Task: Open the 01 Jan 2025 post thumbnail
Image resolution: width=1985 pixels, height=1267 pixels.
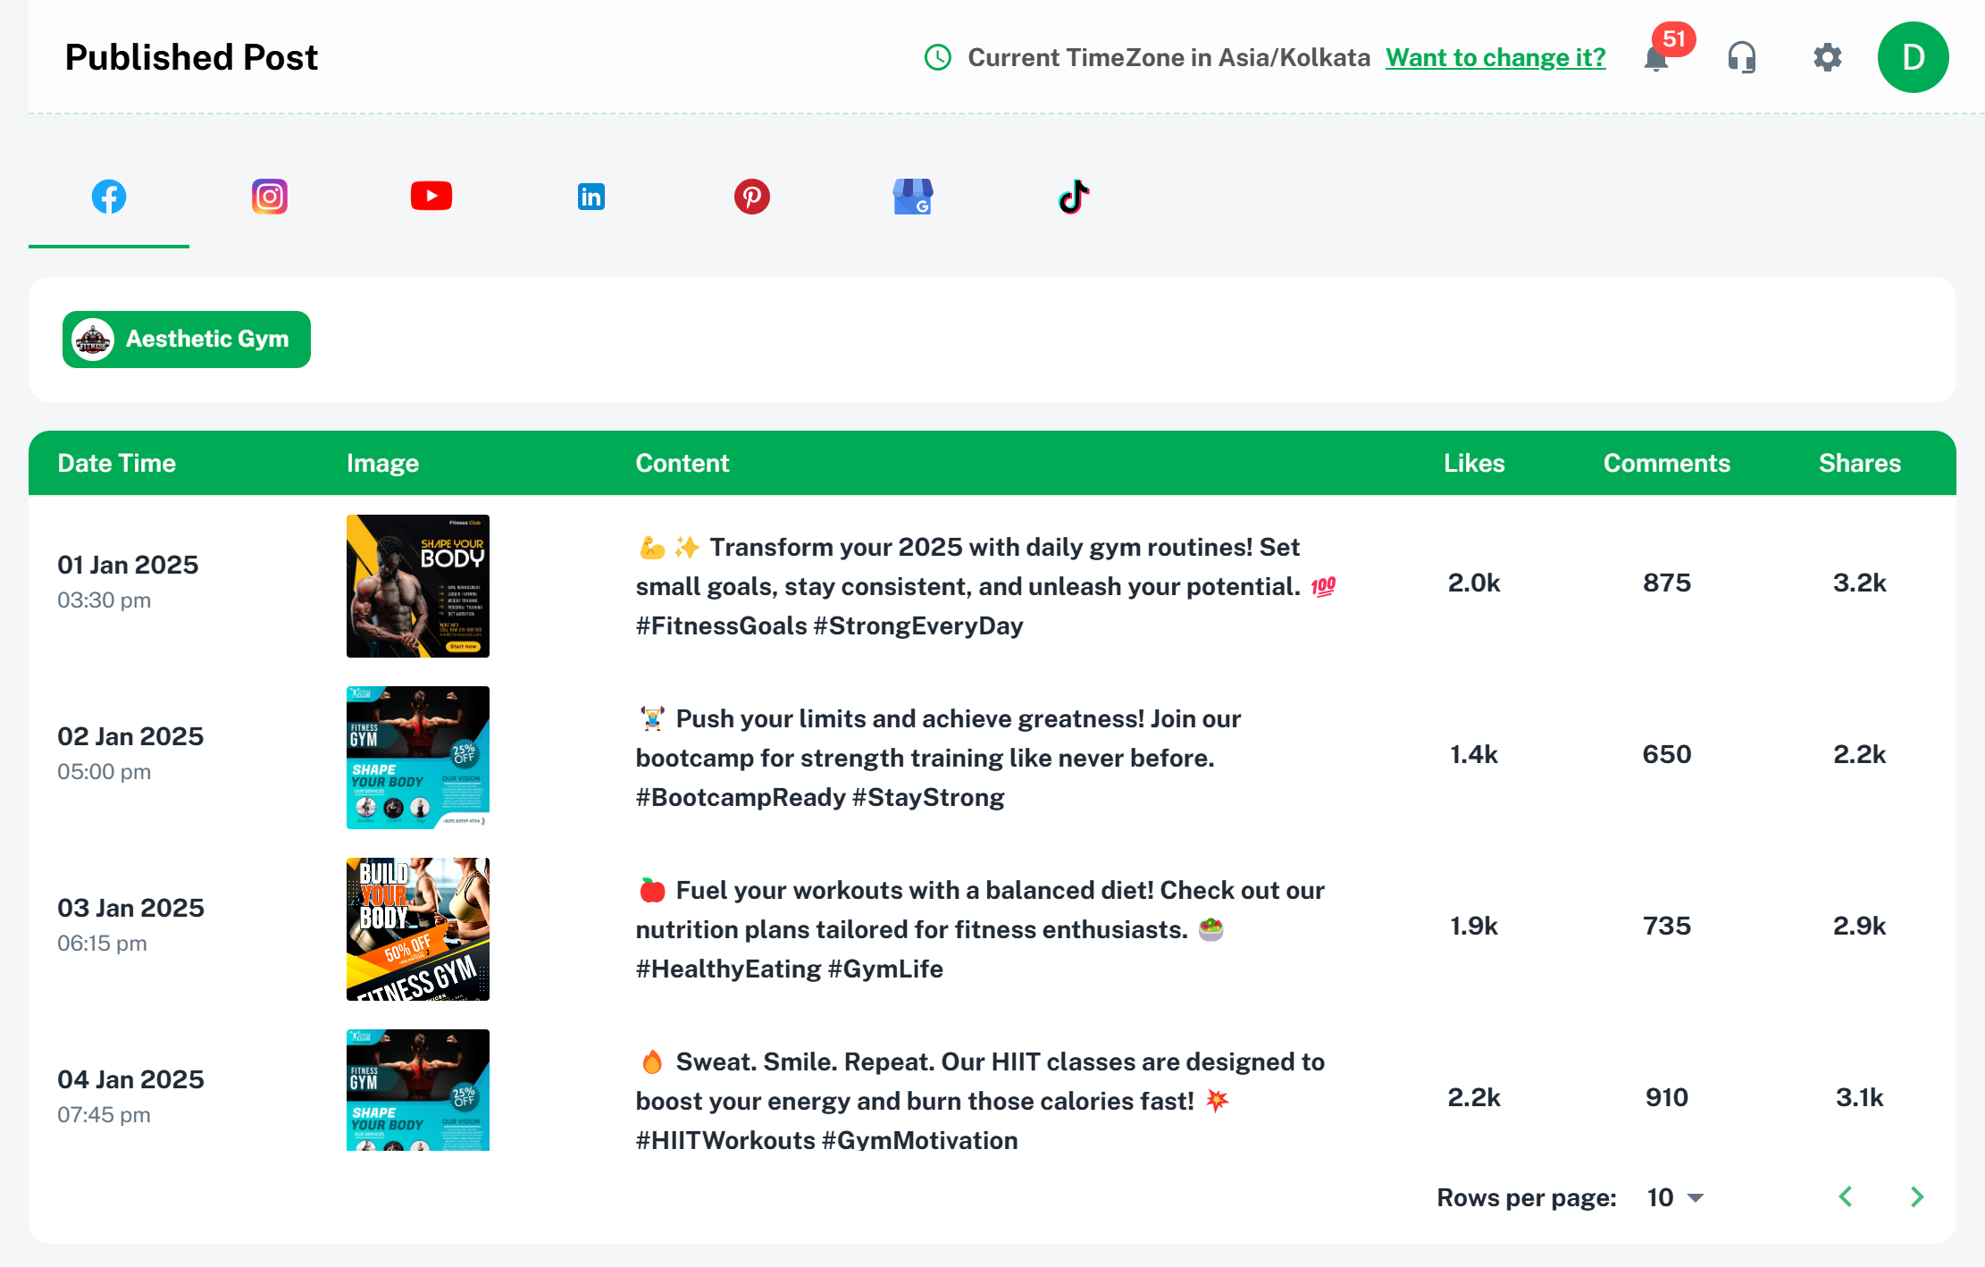Action: (x=418, y=586)
